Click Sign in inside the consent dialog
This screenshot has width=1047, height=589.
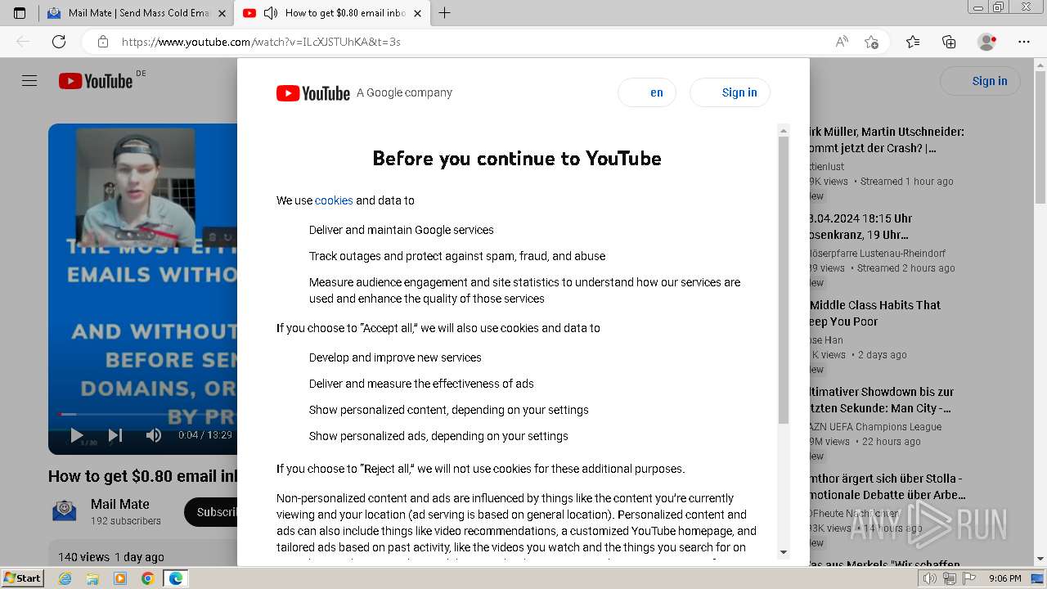click(x=730, y=92)
